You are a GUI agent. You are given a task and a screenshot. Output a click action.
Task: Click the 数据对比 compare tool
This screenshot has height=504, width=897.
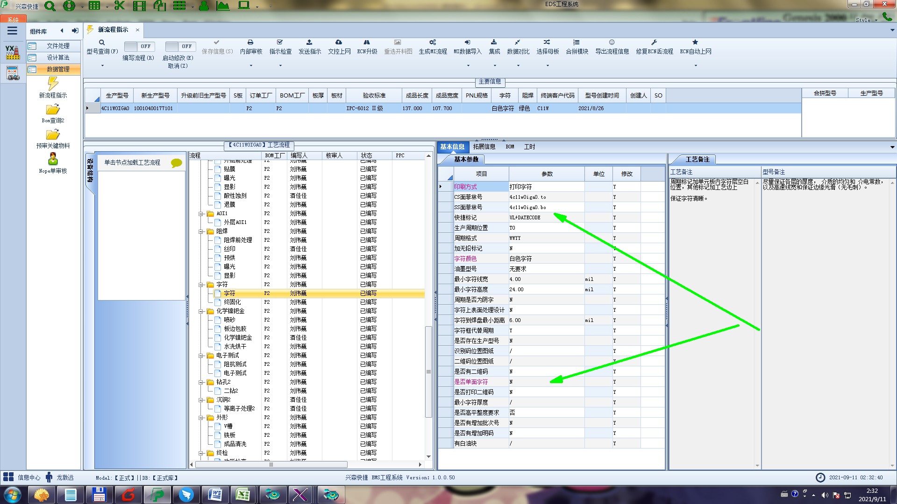click(x=518, y=47)
